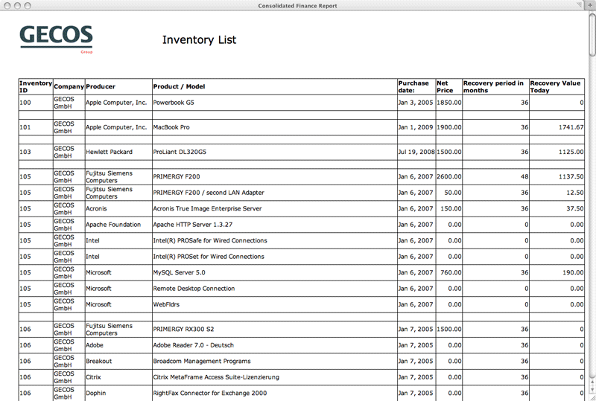Click inventory ID 103

pos(36,152)
